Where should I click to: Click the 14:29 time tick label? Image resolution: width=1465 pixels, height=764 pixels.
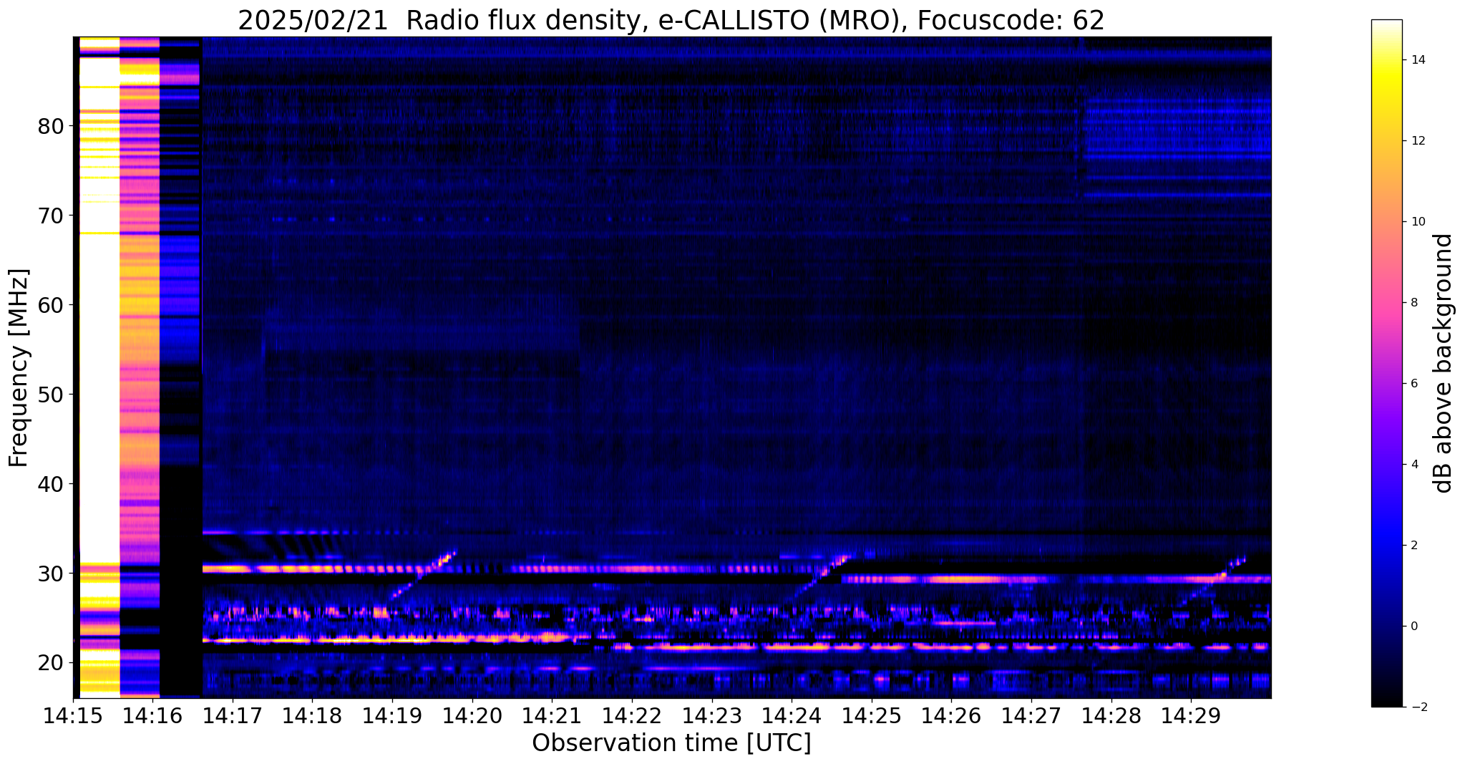[x=1191, y=715]
